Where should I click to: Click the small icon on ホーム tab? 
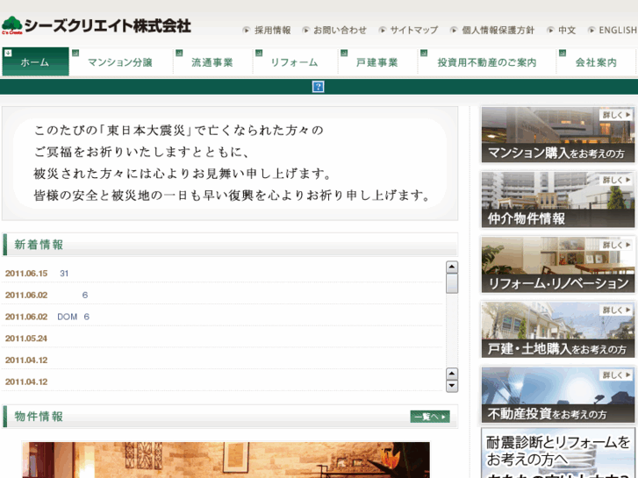pos(8,53)
